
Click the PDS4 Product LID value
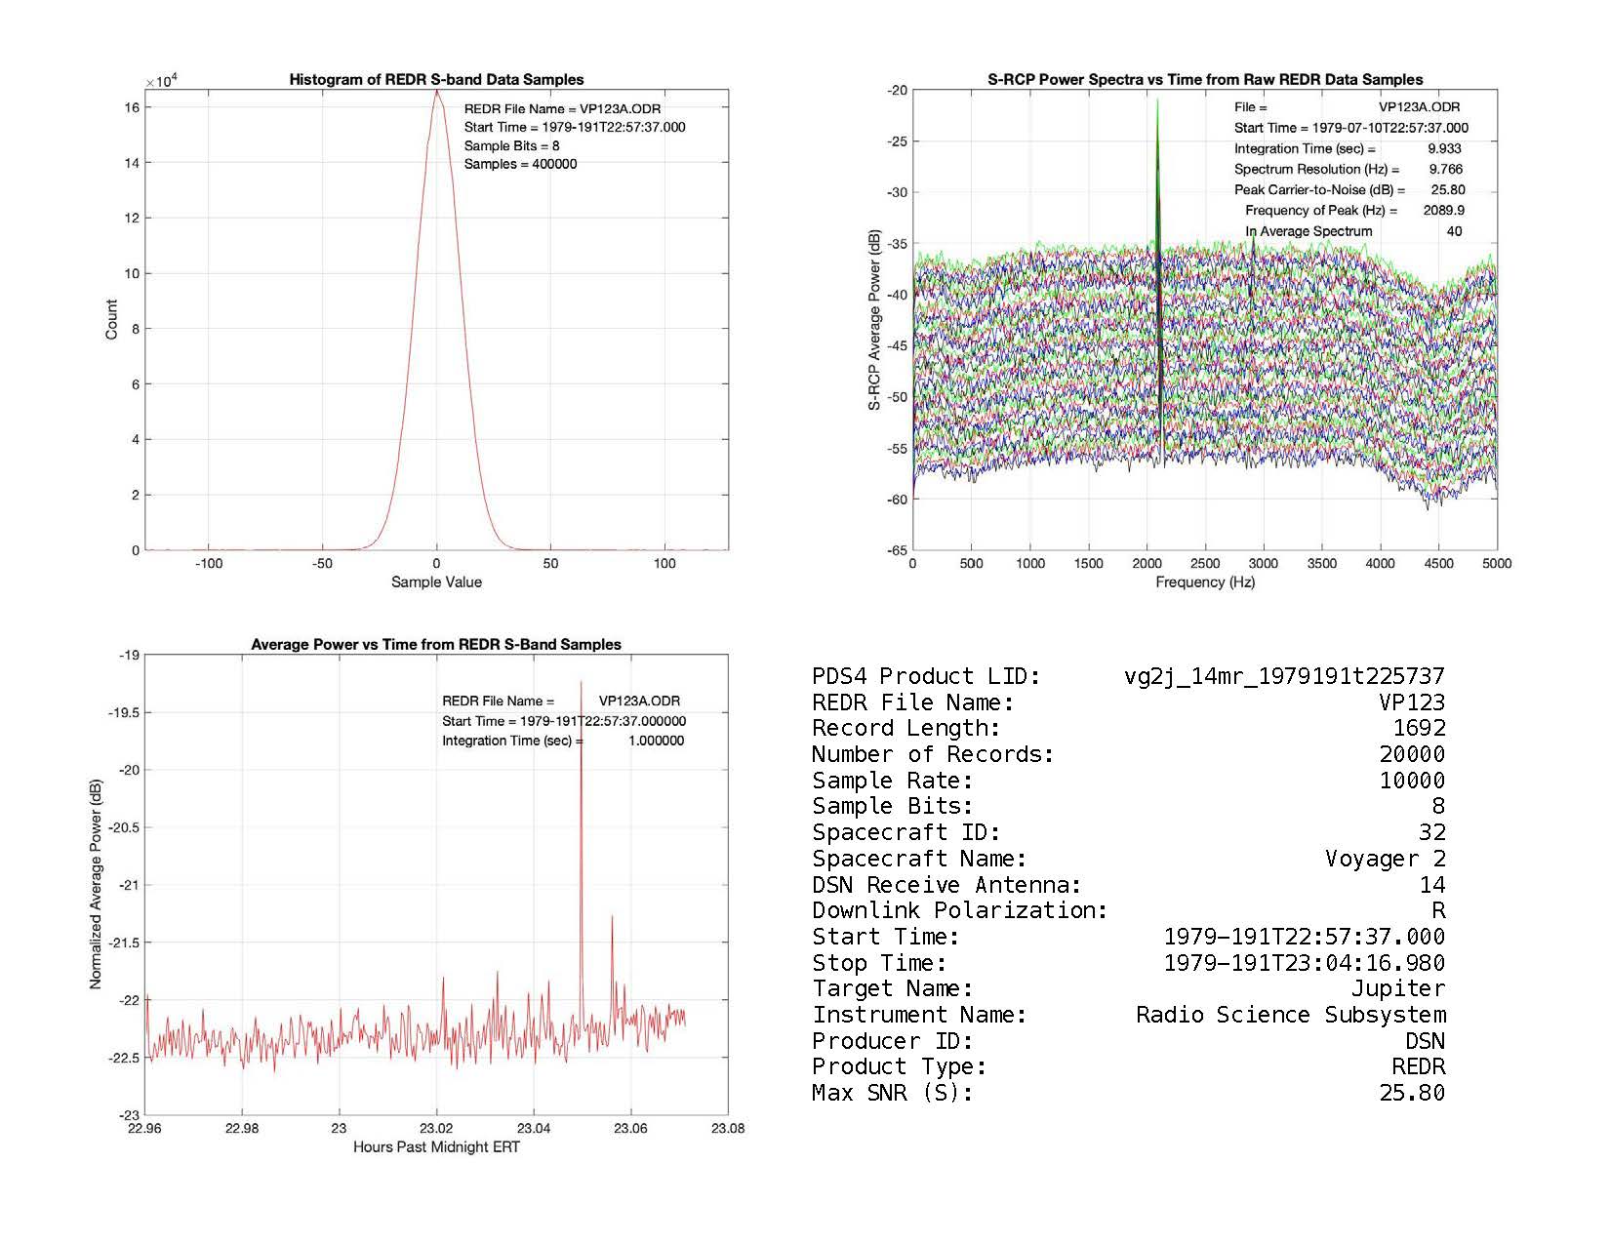[1284, 676]
